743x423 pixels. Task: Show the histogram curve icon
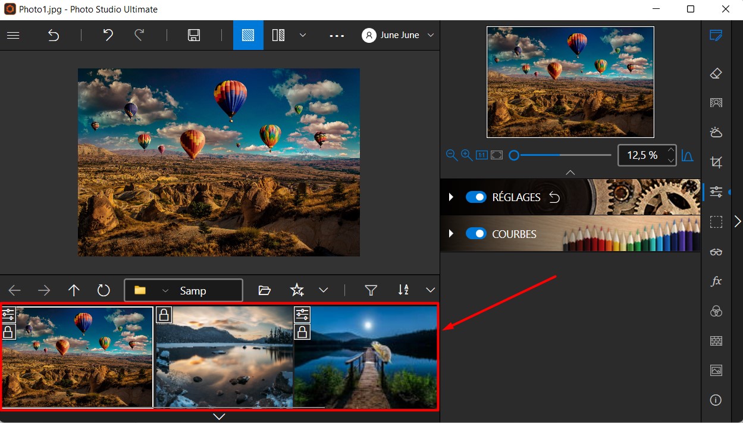coord(687,155)
